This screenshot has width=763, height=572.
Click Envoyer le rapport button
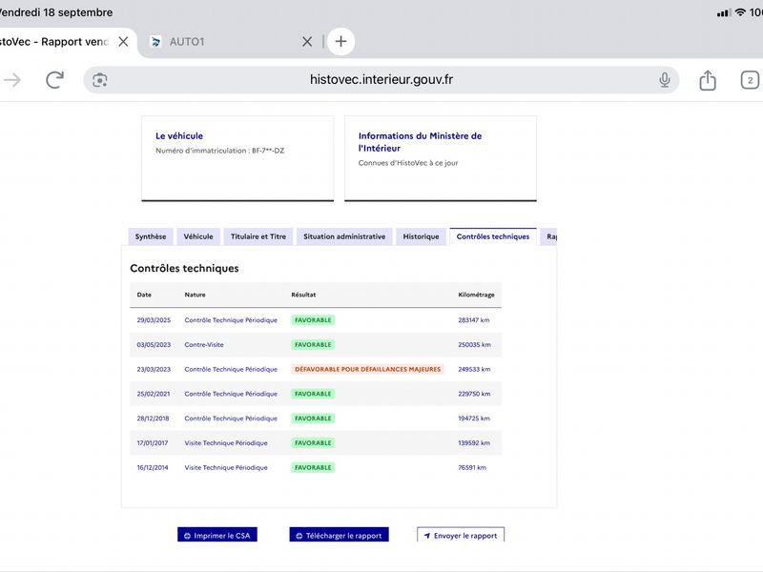click(461, 535)
